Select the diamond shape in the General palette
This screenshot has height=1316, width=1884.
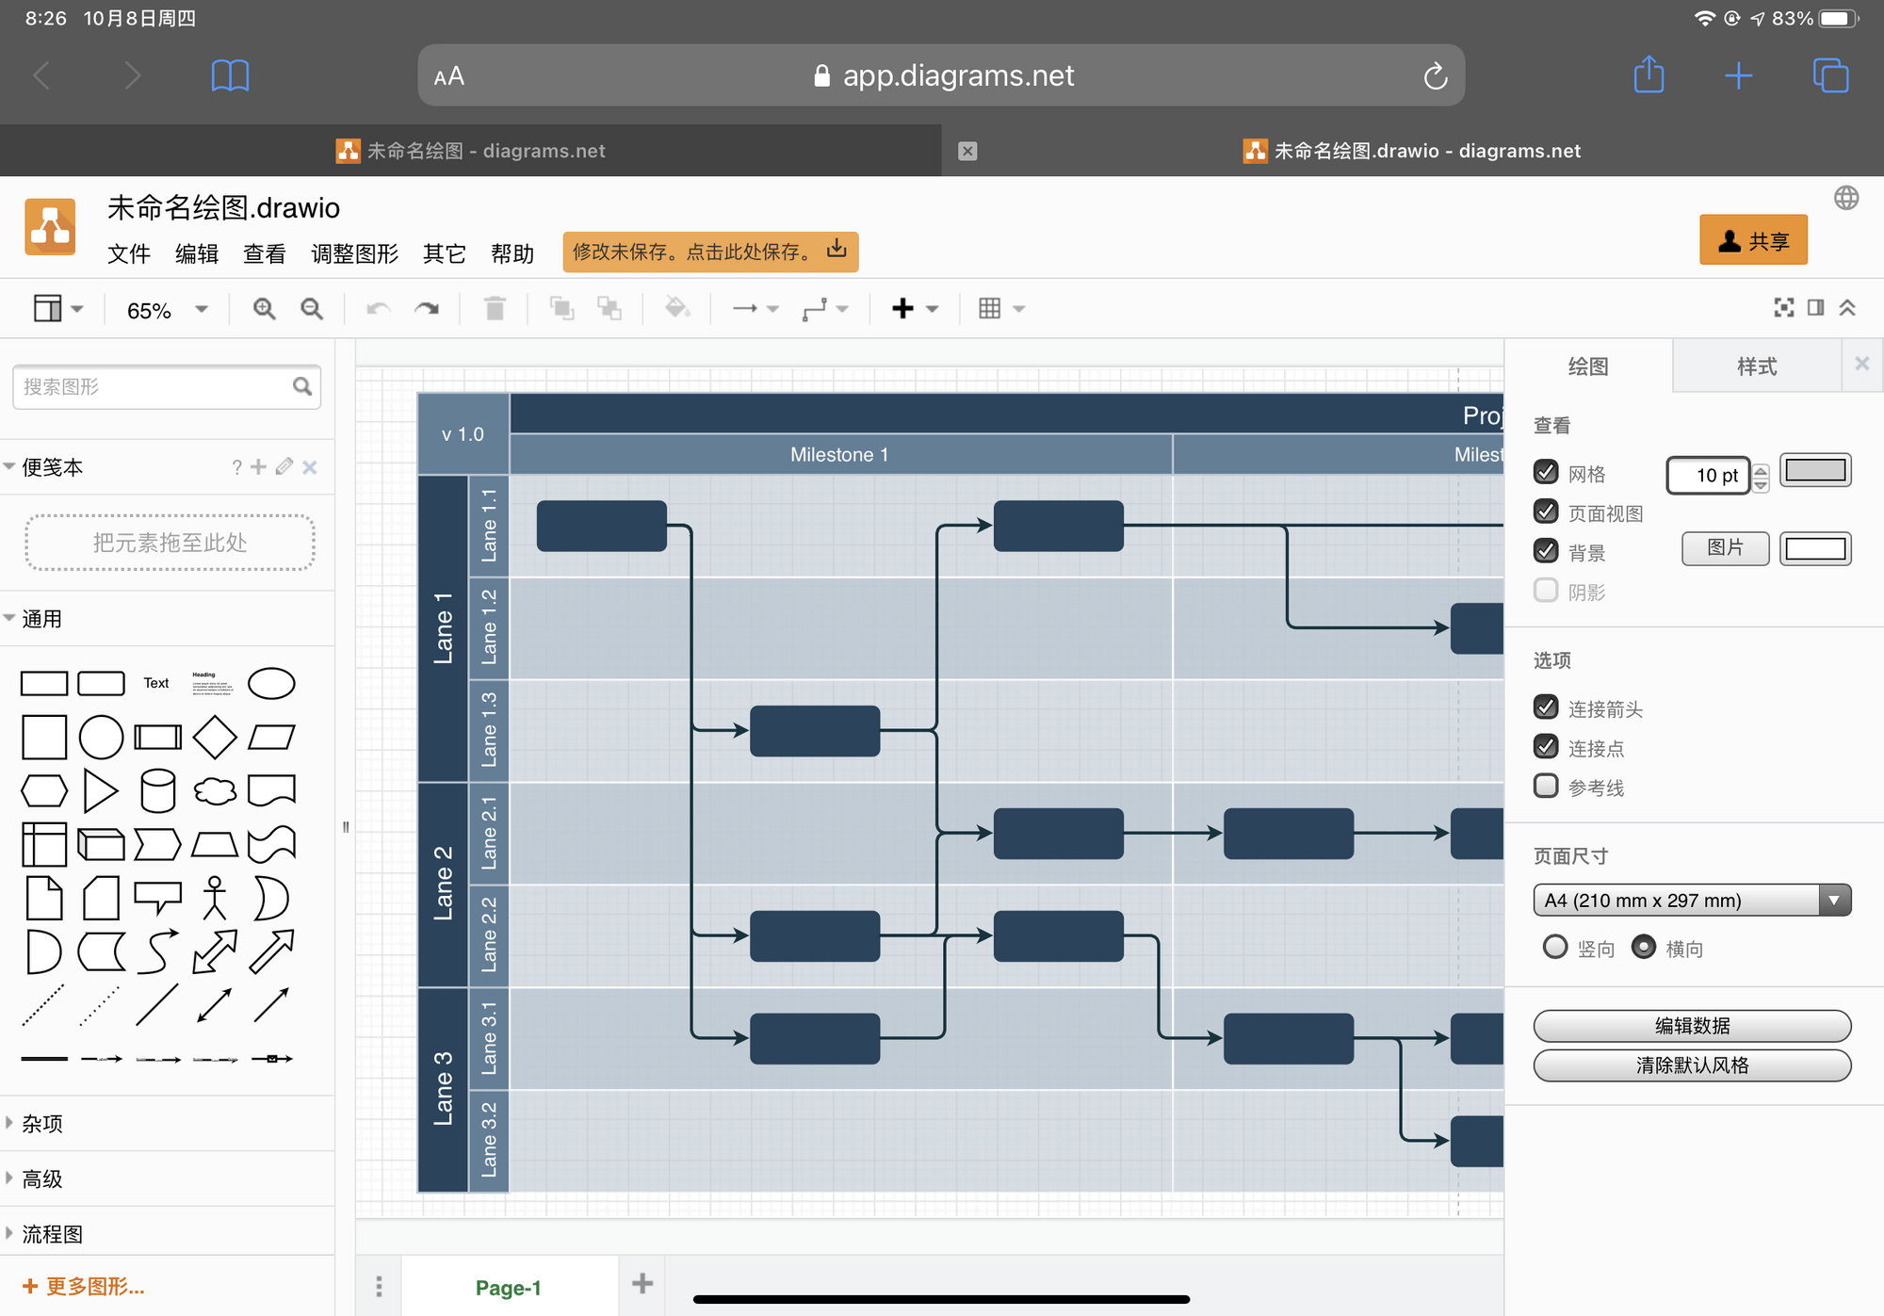click(x=214, y=737)
